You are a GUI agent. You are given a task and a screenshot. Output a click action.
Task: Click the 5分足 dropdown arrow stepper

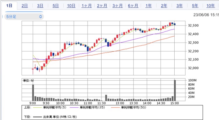pyautogui.click(x=41, y=17)
